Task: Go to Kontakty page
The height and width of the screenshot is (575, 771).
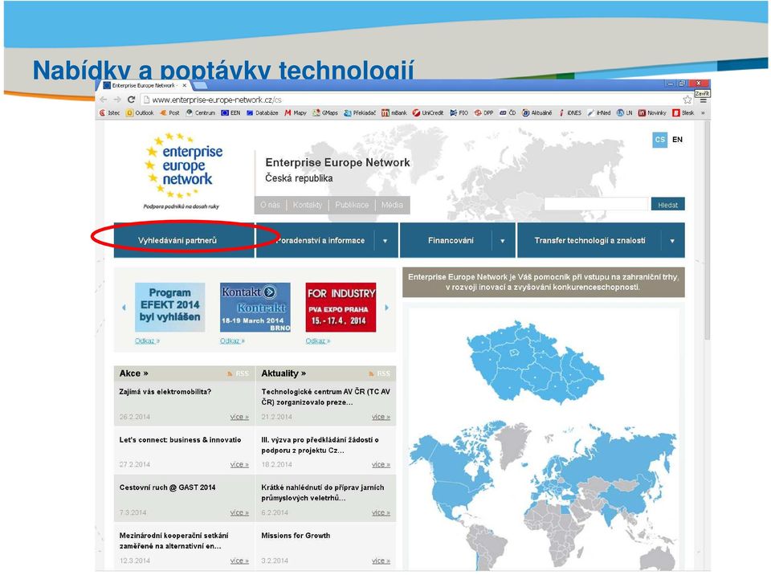Action: (308, 205)
